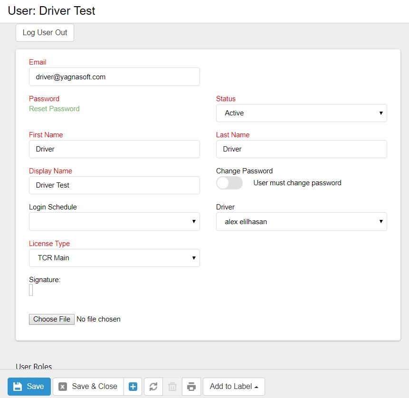Open the License Type dropdown
This screenshot has width=409, height=398.
114,258
